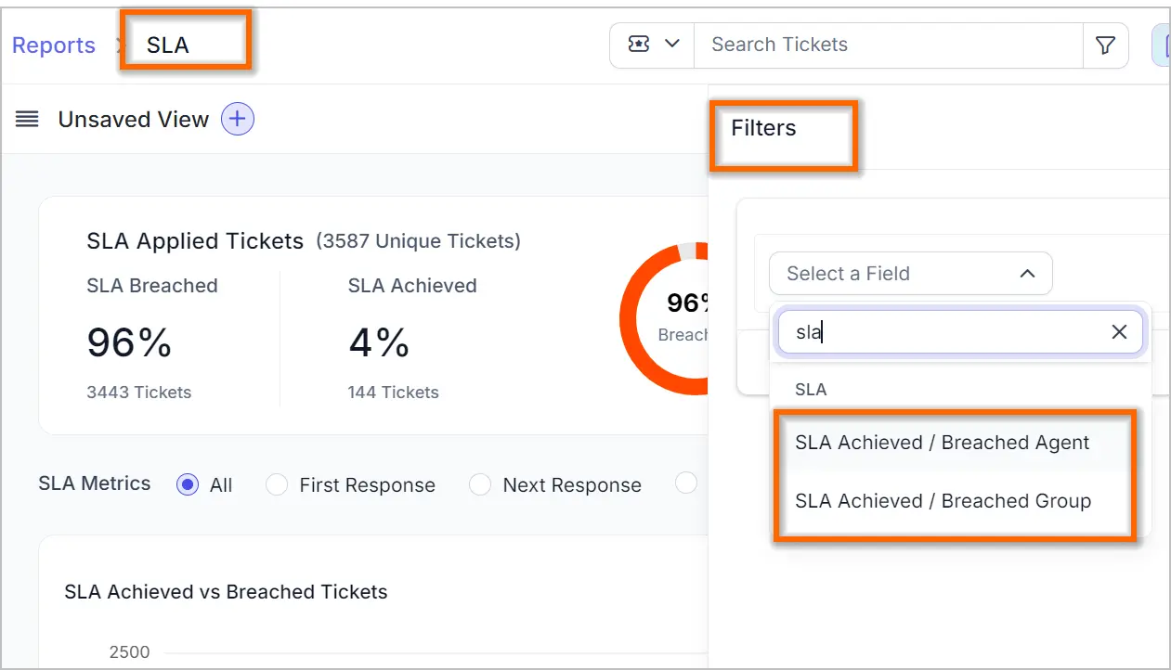1171x670 pixels.
Task: Select the SLA breadcrumb title
Action: click(x=168, y=45)
